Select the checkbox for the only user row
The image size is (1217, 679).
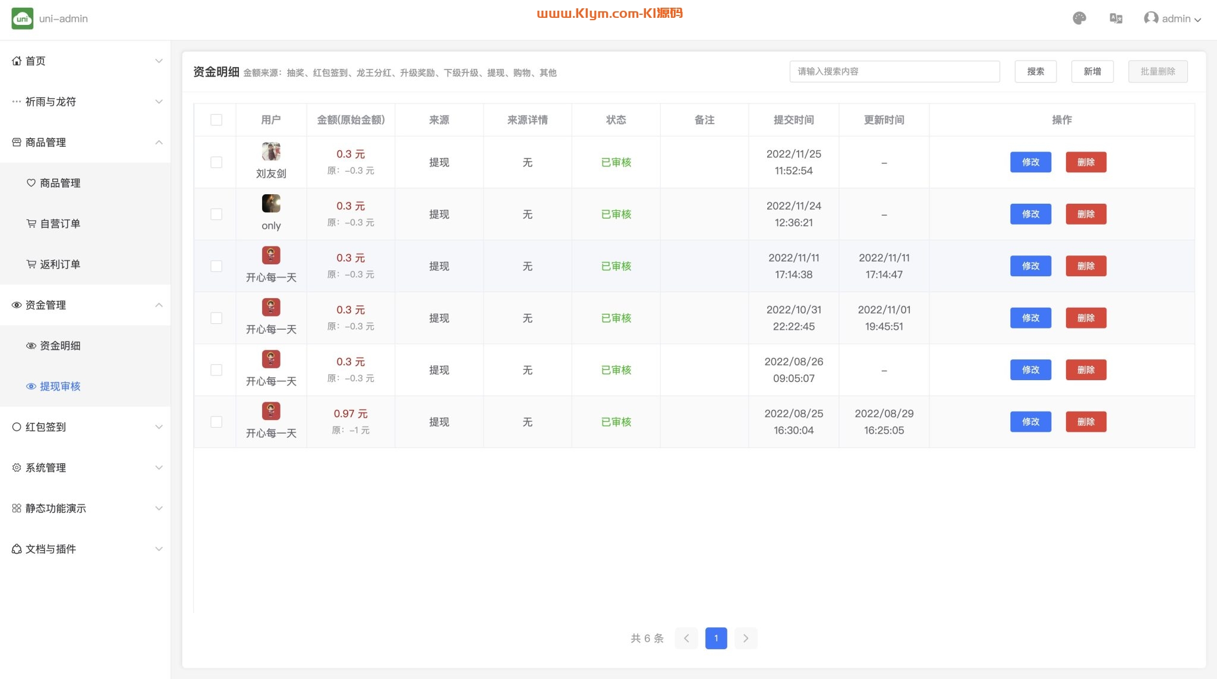coord(216,214)
